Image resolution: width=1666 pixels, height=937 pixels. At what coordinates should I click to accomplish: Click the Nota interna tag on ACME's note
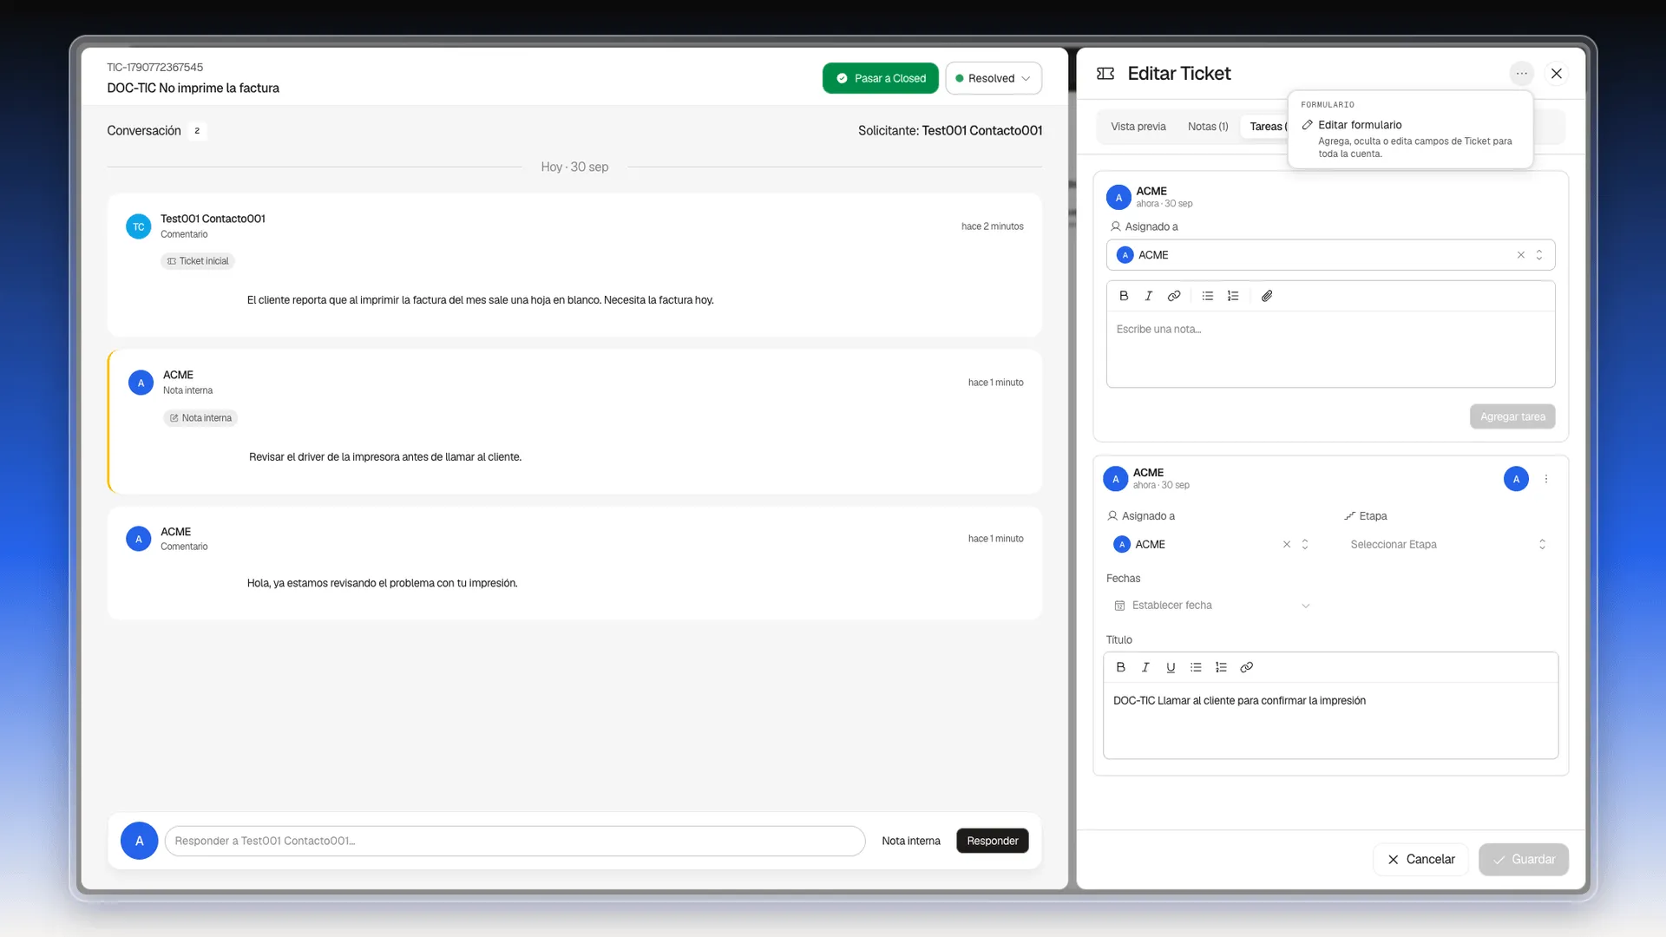[x=200, y=418]
